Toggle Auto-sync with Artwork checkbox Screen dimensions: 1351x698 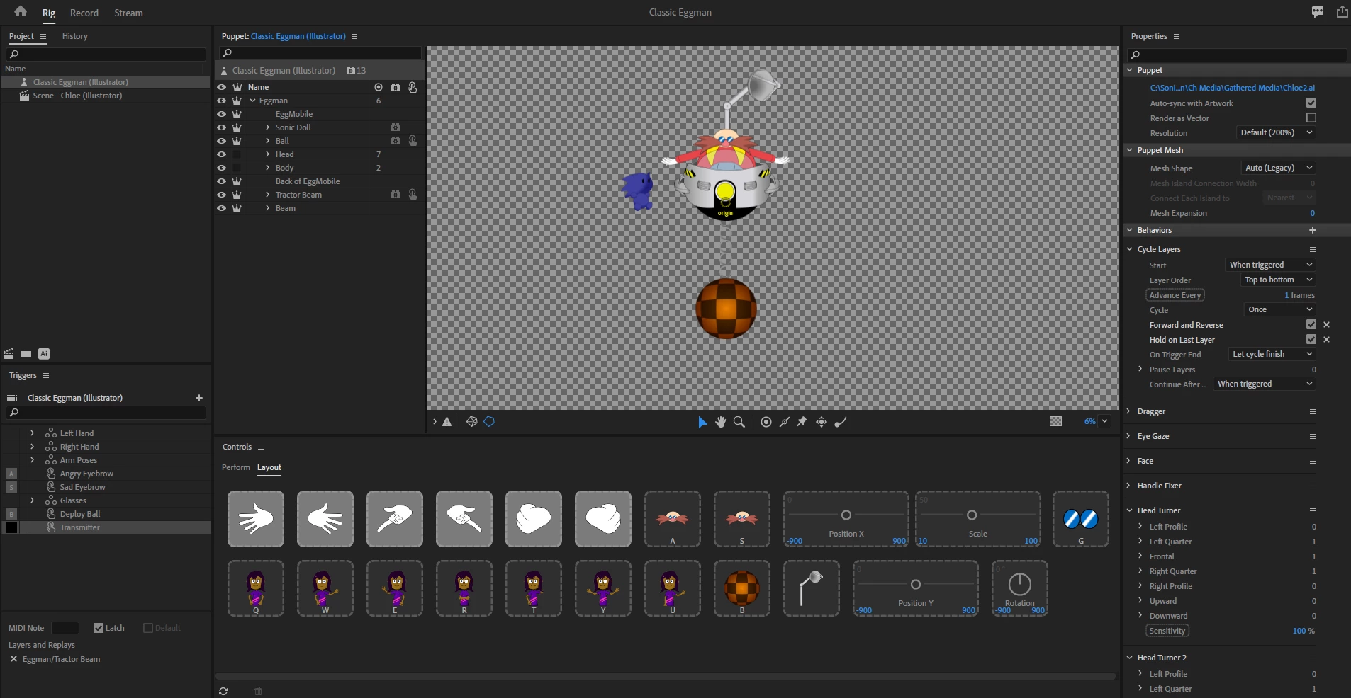pyautogui.click(x=1311, y=103)
